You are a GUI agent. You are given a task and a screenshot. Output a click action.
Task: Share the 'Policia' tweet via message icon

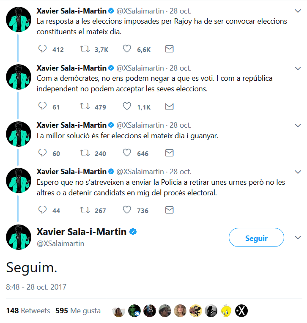169,210
